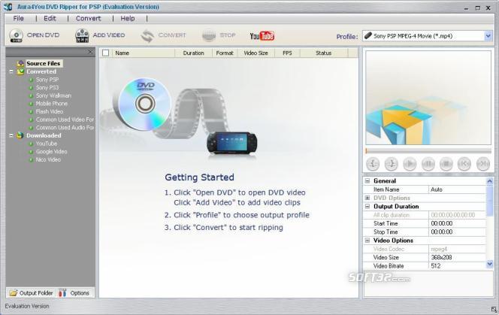This screenshot has width=499, height=315.
Task: Click the preview play button
Action: tap(410, 164)
